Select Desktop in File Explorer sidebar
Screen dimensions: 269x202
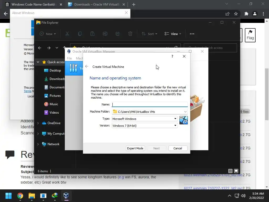53,70
